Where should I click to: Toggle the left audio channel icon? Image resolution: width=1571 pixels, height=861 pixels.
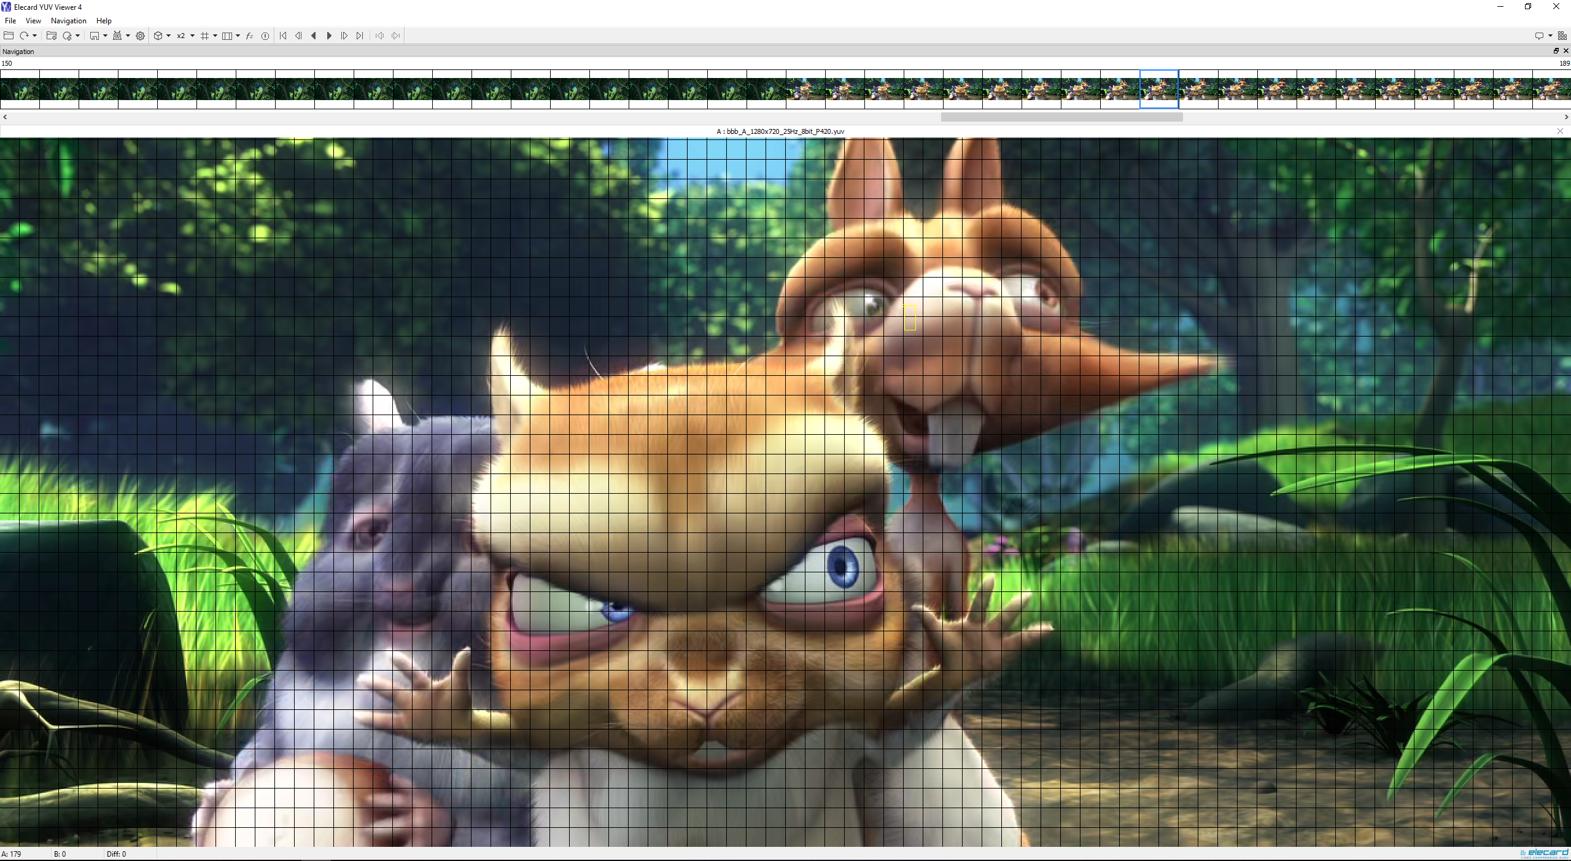(x=380, y=36)
